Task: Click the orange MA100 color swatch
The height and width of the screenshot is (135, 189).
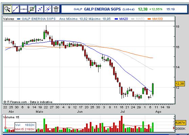Action: point(149,19)
